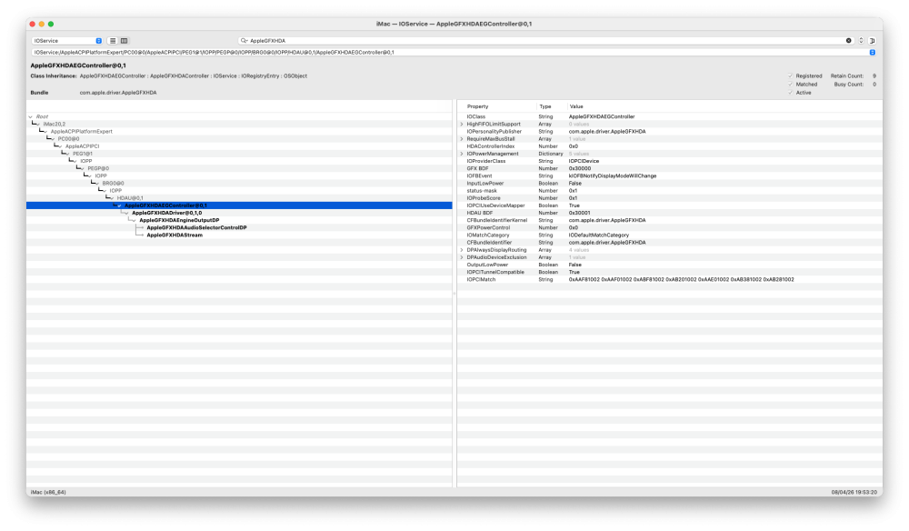Open the path history dropdown button
This screenshot has height=531, width=909.
pos(872,52)
